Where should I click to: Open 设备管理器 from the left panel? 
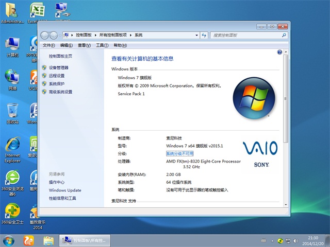click(x=58, y=67)
